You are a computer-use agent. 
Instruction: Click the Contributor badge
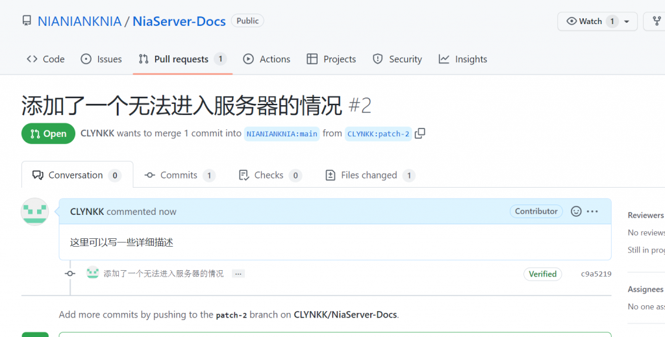pos(536,211)
